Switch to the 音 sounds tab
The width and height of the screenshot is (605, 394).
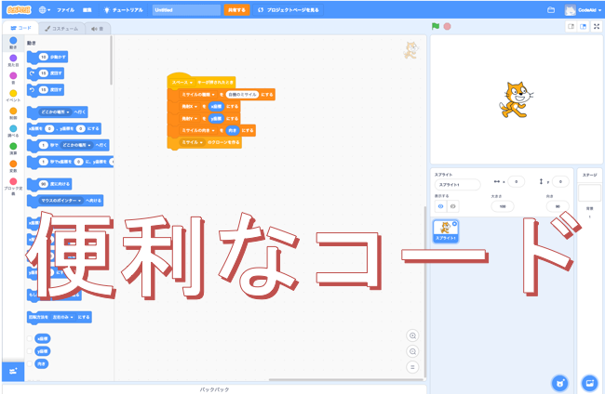point(97,29)
